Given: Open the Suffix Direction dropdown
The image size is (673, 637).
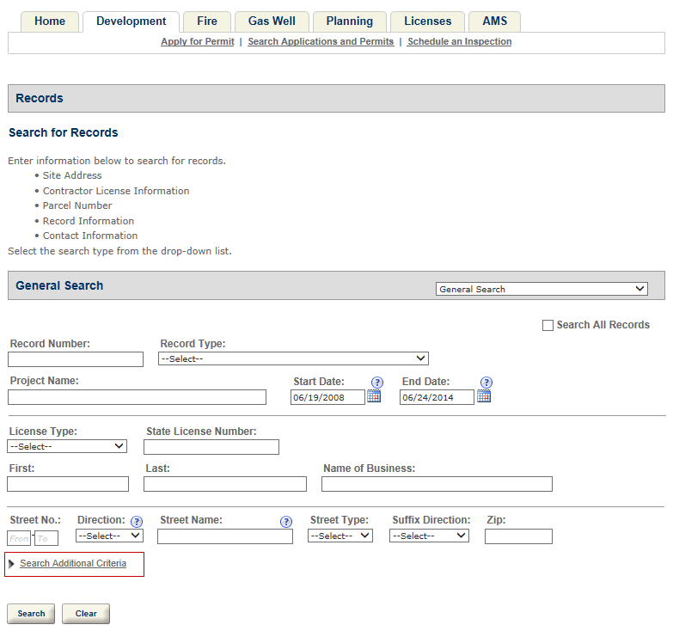Looking at the screenshot, I should point(429,536).
